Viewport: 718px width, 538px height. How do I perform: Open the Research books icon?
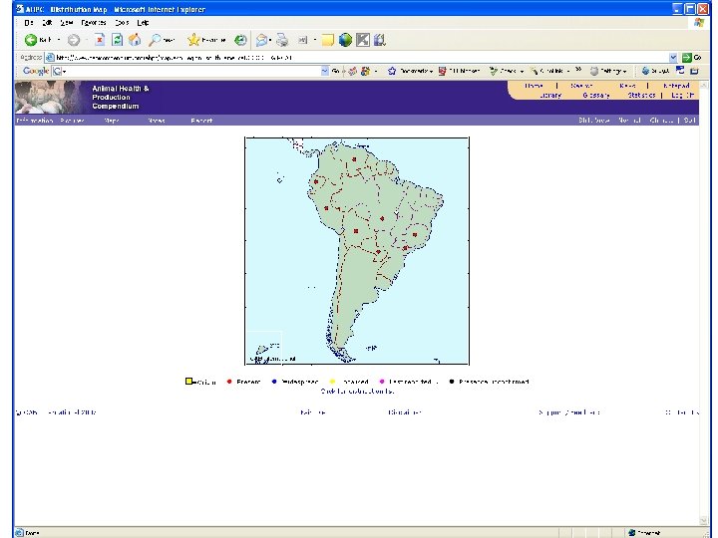click(379, 40)
